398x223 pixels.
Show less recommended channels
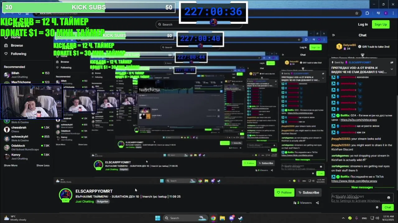pos(43,165)
